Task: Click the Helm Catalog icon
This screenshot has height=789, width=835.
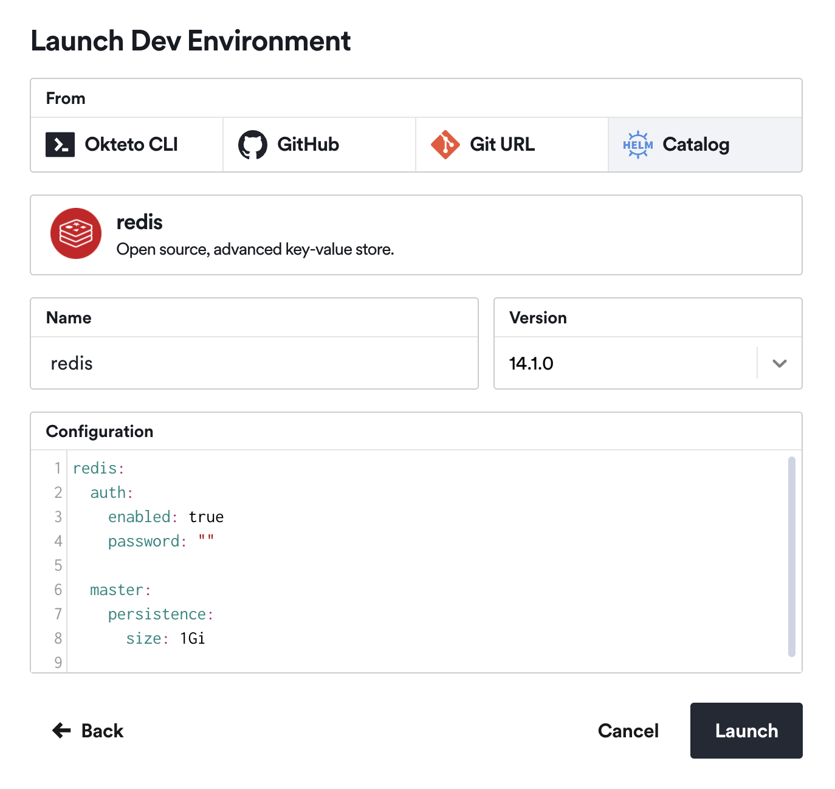Action: coord(638,145)
